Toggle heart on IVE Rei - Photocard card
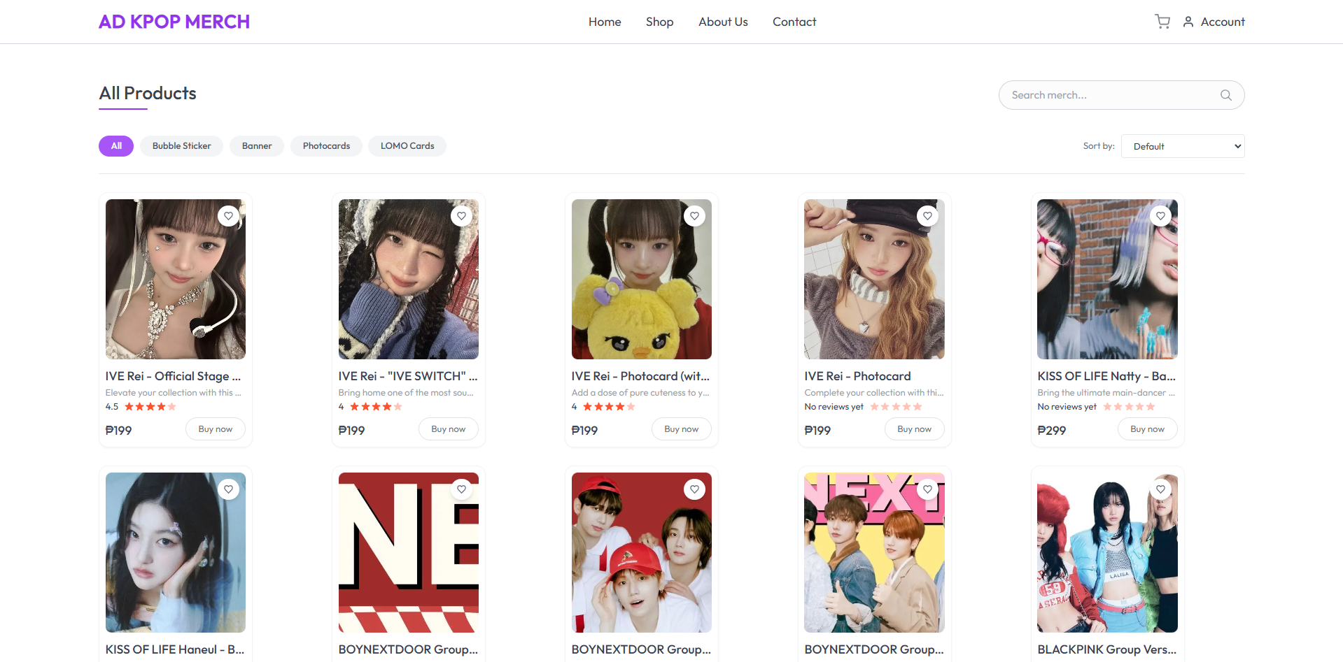This screenshot has height=662, width=1343. (928, 216)
